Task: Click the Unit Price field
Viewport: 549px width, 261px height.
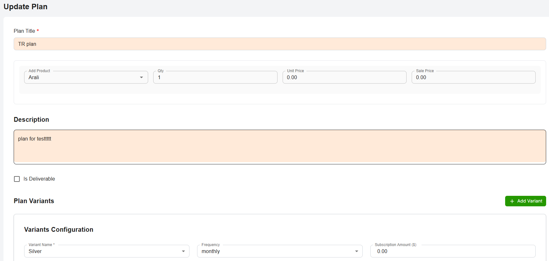Action: [x=344, y=78]
